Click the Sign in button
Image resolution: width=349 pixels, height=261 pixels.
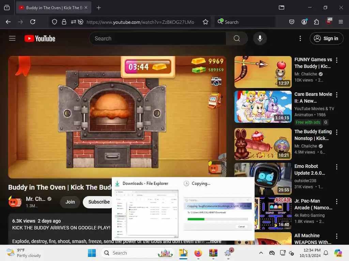coord(326,38)
